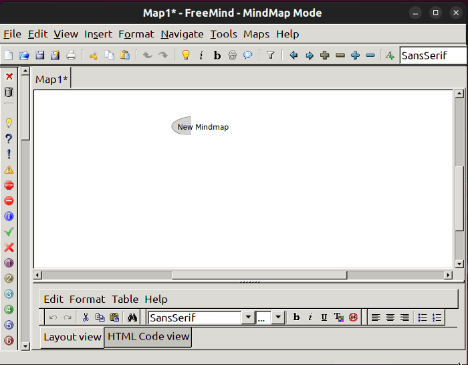Center align text in note editor
468x365 pixels.
[x=390, y=318]
